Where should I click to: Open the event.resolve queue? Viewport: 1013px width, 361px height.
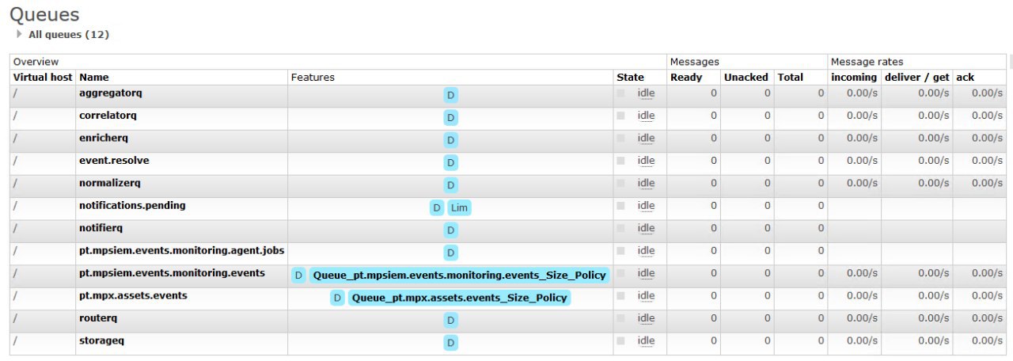pos(114,161)
